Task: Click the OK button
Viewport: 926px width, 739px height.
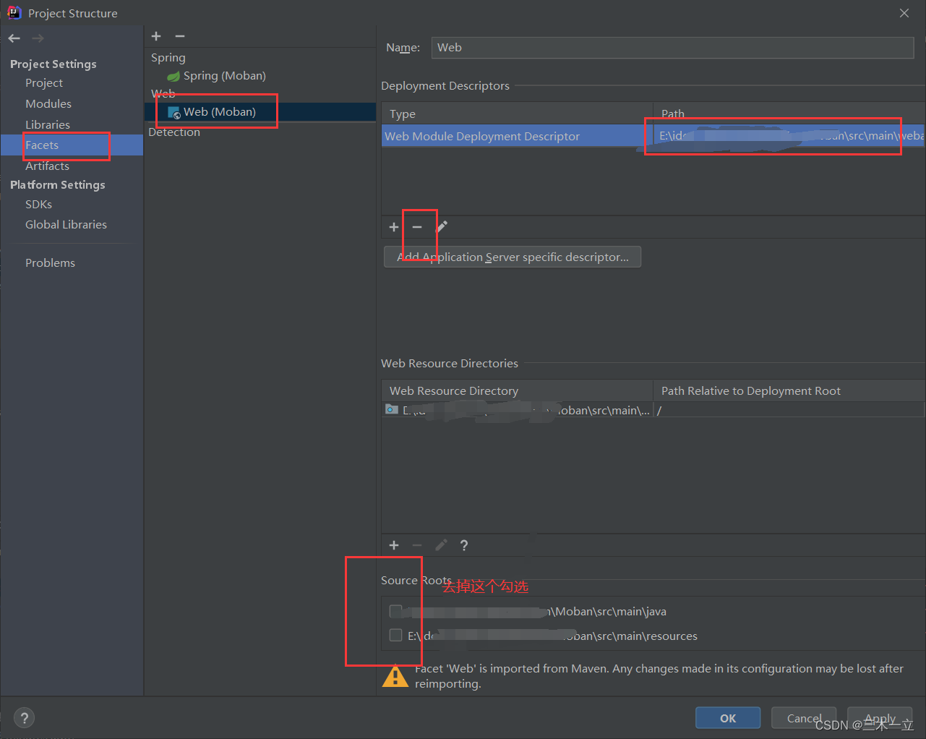Action: click(728, 718)
